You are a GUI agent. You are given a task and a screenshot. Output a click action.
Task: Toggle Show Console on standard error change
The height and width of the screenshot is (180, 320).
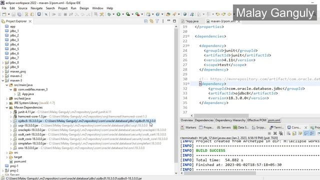tap(312, 133)
